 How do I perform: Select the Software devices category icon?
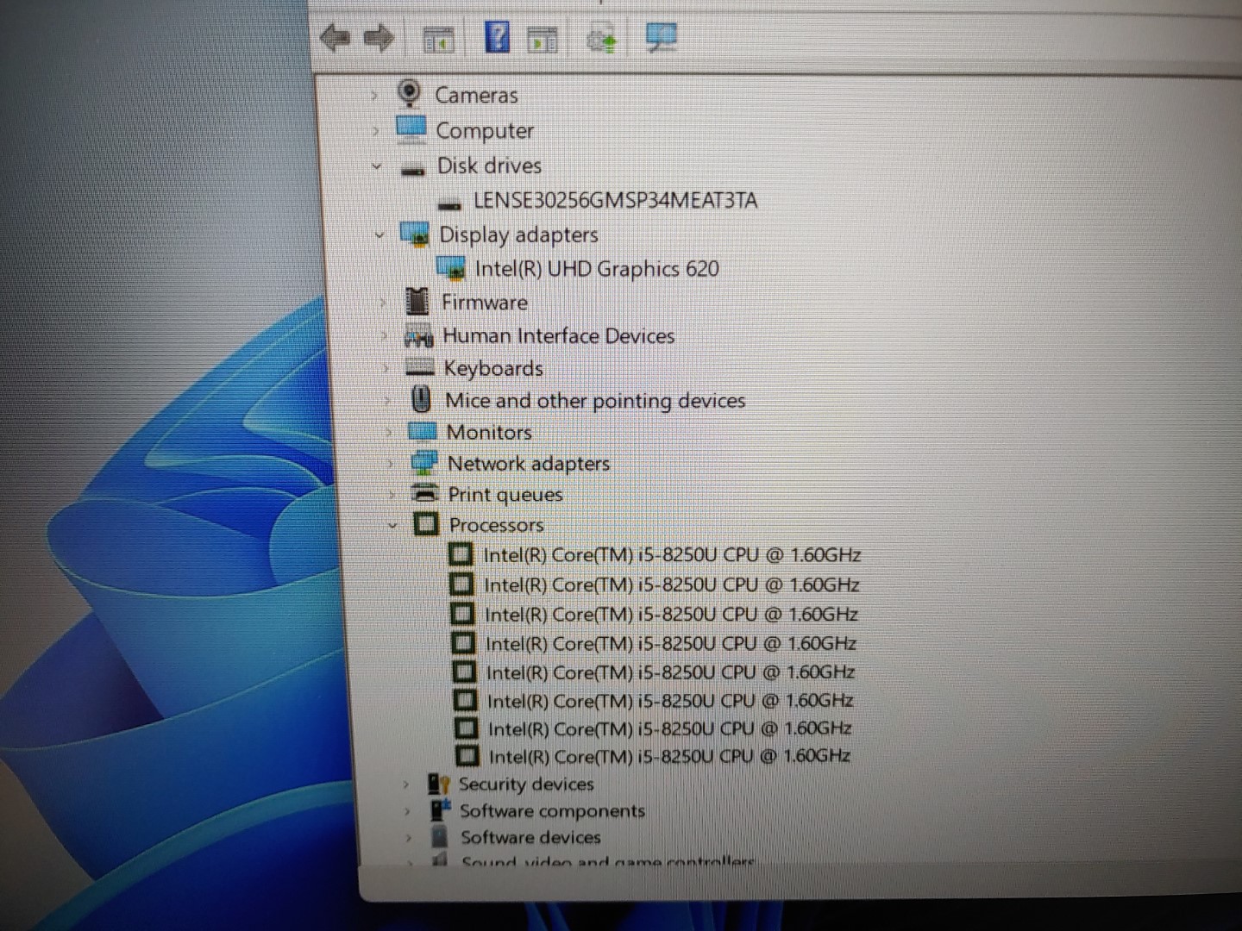440,836
